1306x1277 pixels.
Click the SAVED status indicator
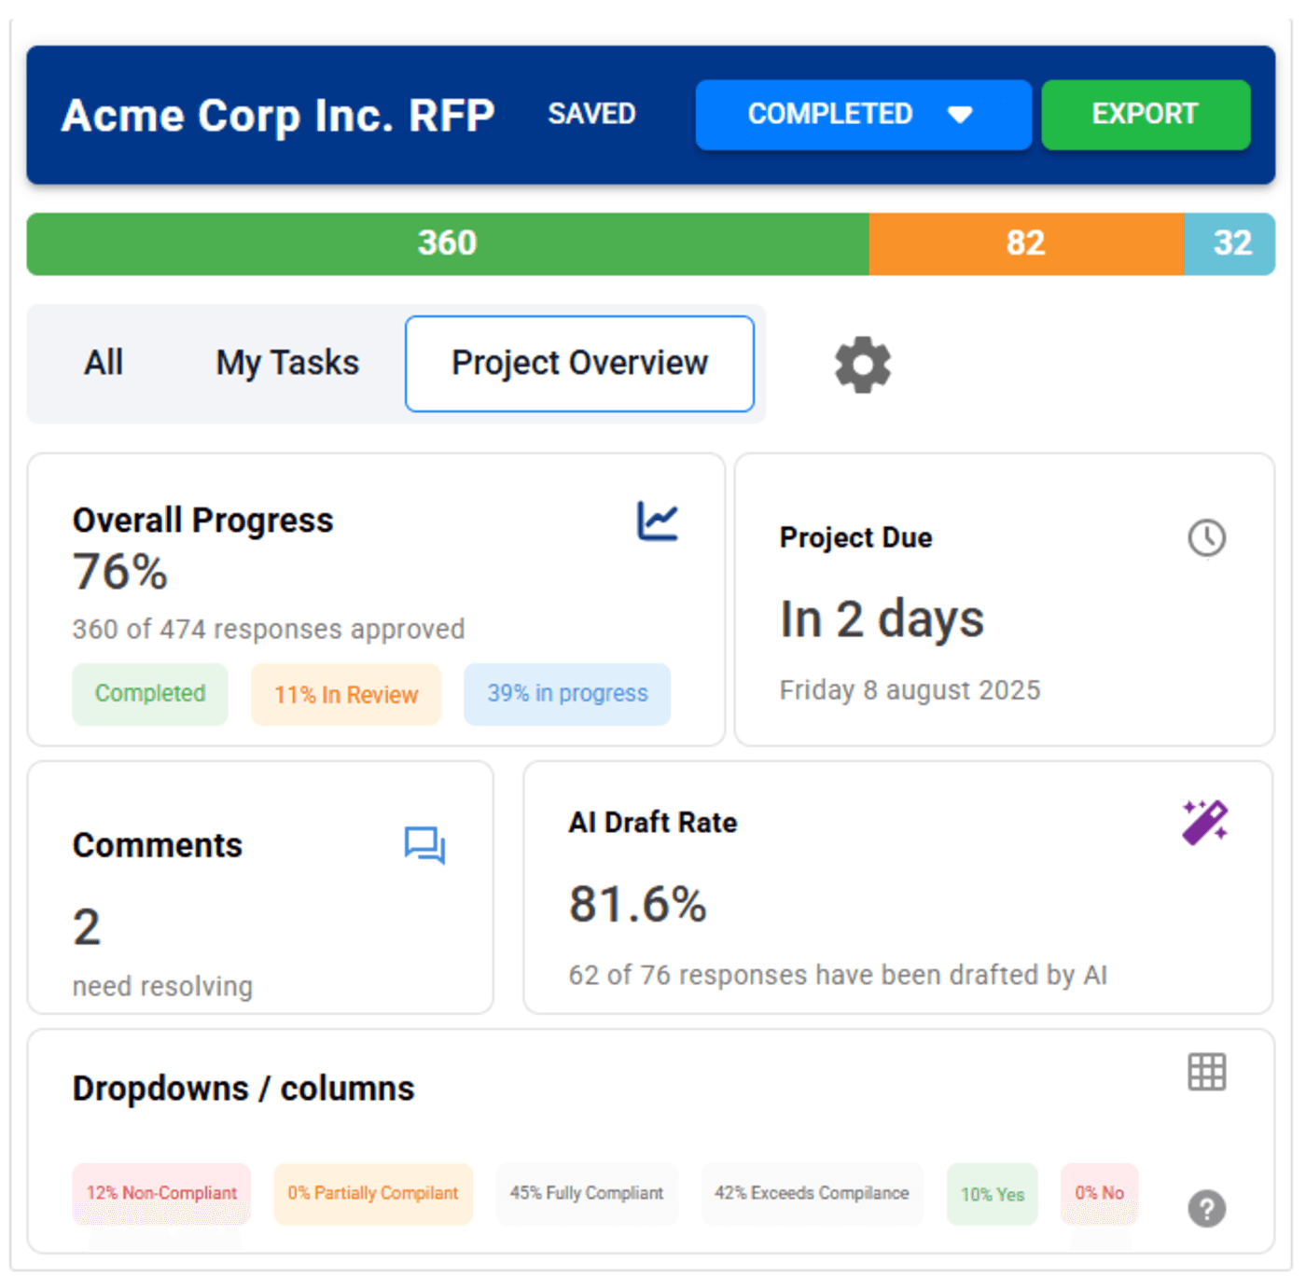pos(591,114)
